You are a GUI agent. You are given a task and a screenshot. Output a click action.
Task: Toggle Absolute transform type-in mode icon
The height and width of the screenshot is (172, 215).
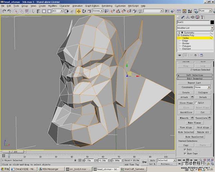coord(80,160)
